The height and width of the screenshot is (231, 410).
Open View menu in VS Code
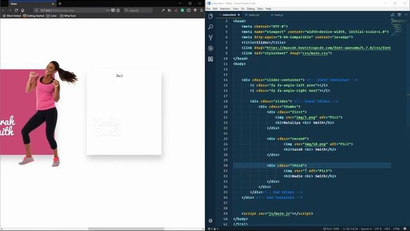tap(236, 8)
